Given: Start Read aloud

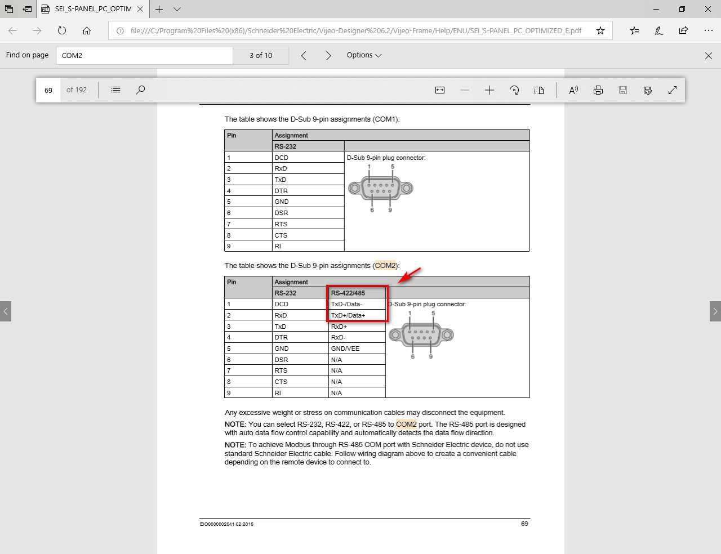Looking at the screenshot, I should pos(573,90).
